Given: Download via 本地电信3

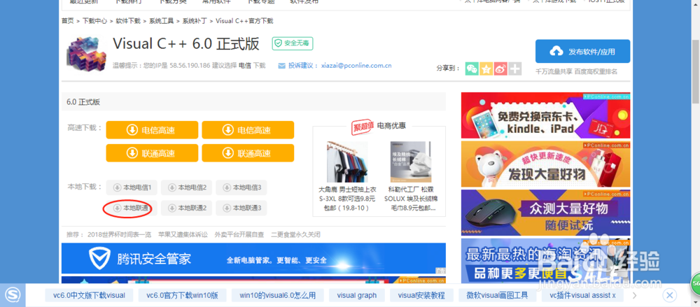Looking at the screenshot, I should [241, 188].
